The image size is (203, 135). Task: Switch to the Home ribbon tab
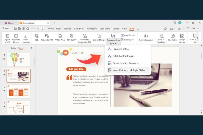pos(50,29)
